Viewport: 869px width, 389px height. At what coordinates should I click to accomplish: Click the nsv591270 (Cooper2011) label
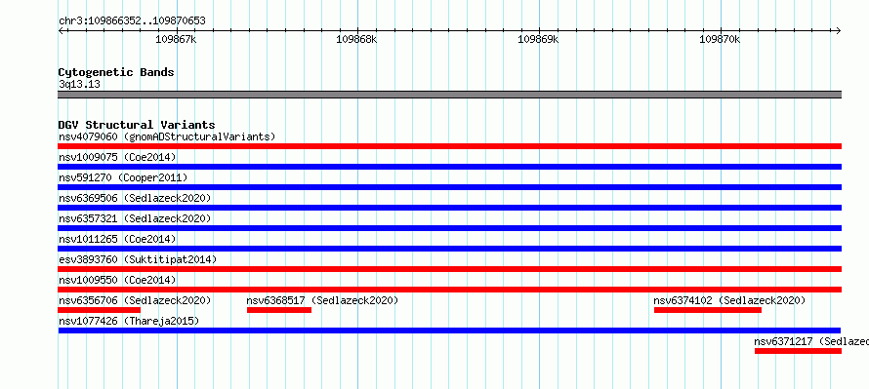(123, 177)
